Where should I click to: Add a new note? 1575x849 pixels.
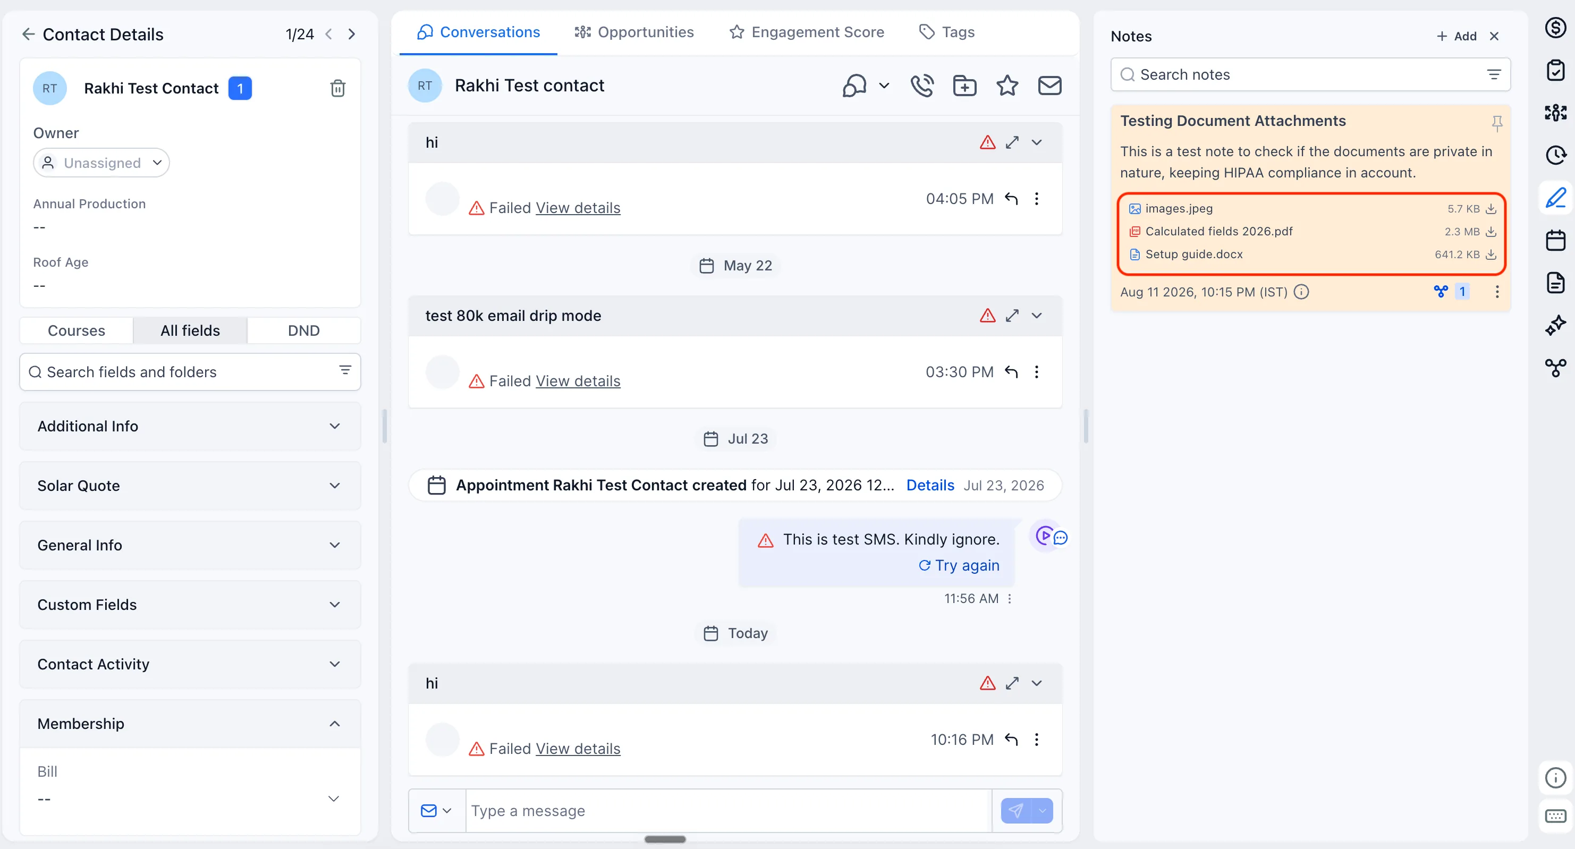point(1457,36)
